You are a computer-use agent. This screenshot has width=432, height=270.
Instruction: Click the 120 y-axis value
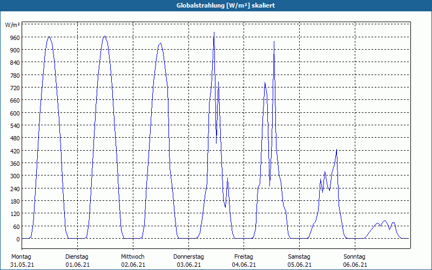click(15, 214)
